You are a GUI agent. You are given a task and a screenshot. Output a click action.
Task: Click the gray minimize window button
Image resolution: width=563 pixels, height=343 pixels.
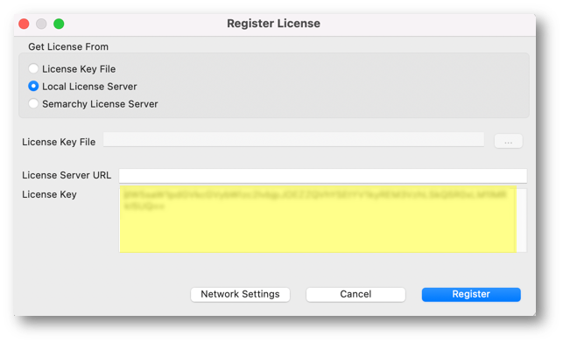coord(41,24)
